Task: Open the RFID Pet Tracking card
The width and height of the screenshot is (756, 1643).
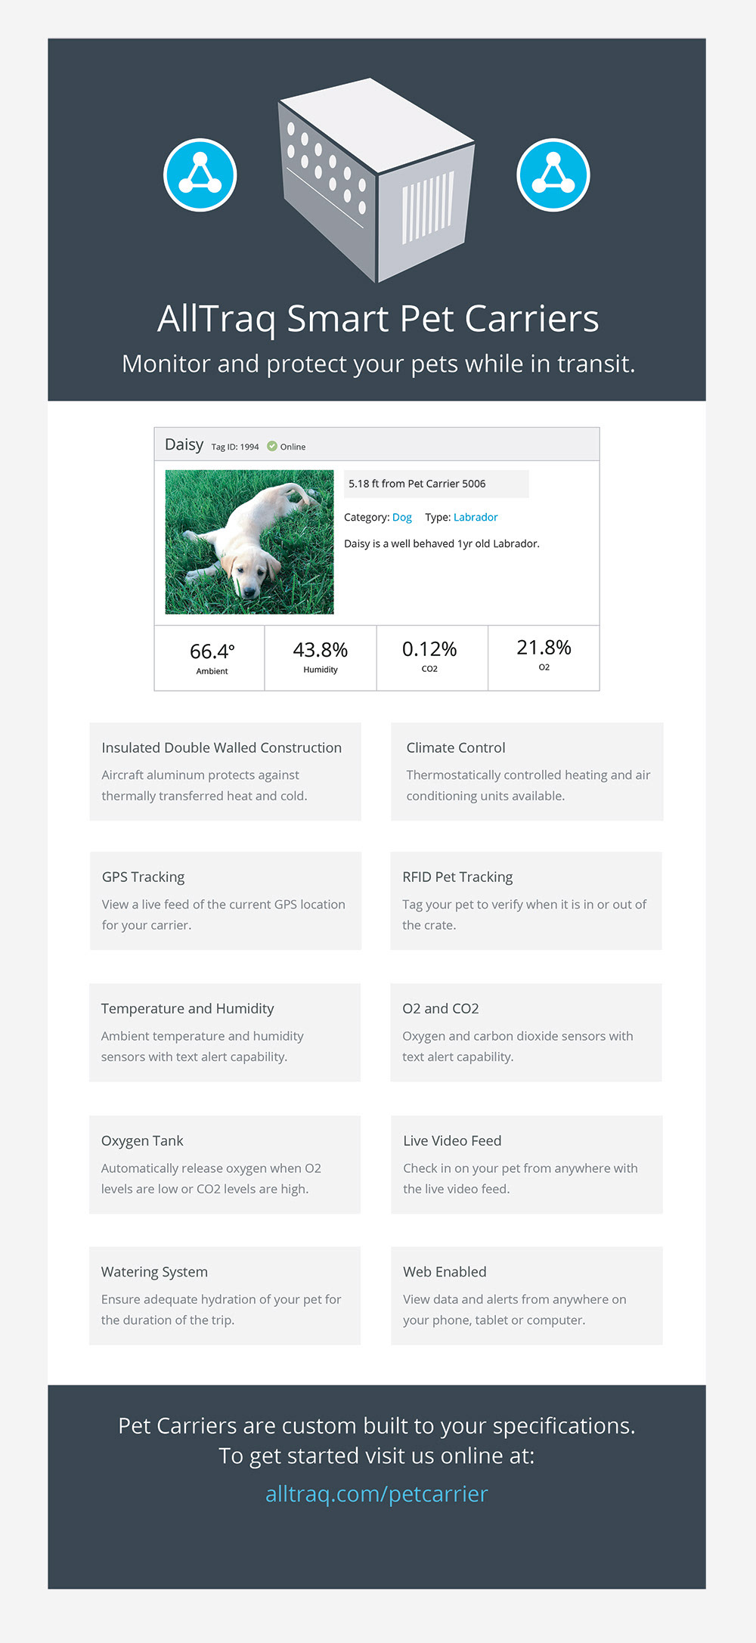Action: click(x=526, y=901)
